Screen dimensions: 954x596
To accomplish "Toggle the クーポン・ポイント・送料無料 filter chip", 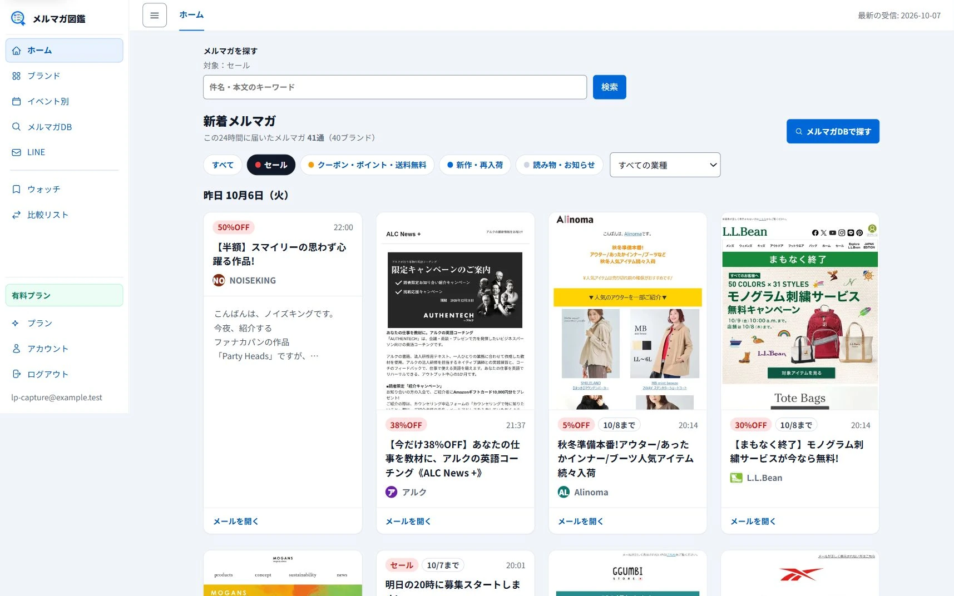I will pyautogui.click(x=367, y=165).
